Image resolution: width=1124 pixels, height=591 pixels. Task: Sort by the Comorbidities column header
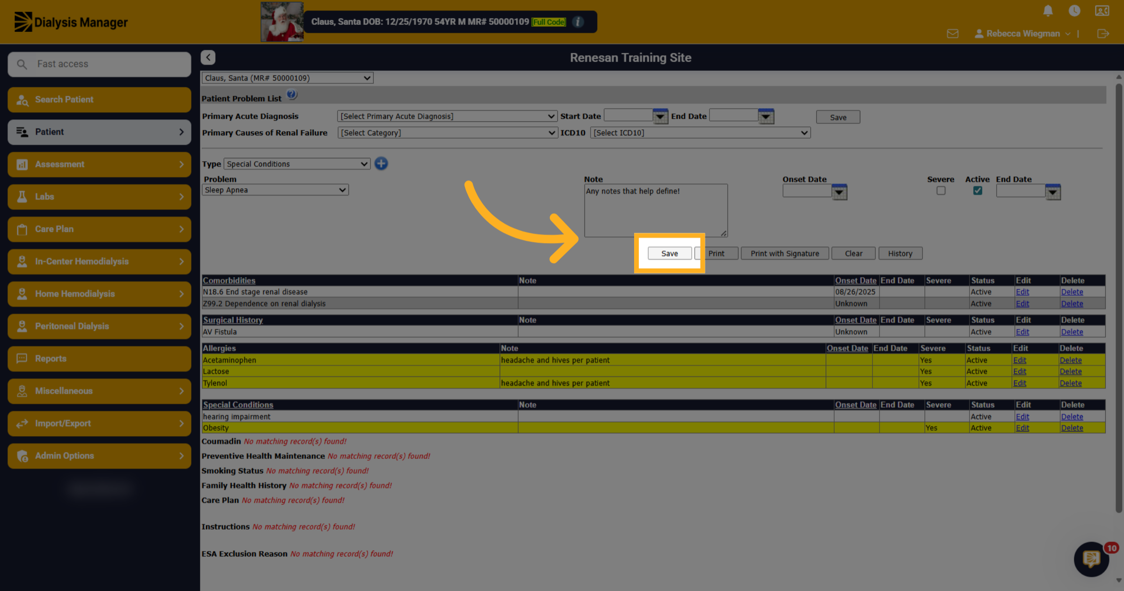coord(229,281)
